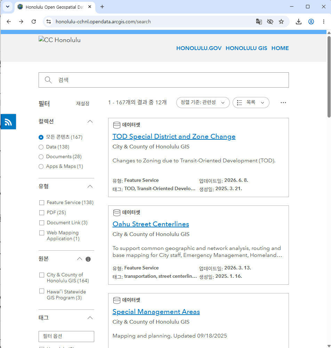The image size is (331, 348).
Task: Click 생성일 2025. 1. 16. on Centerlines card
Action: click(x=220, y=276)
